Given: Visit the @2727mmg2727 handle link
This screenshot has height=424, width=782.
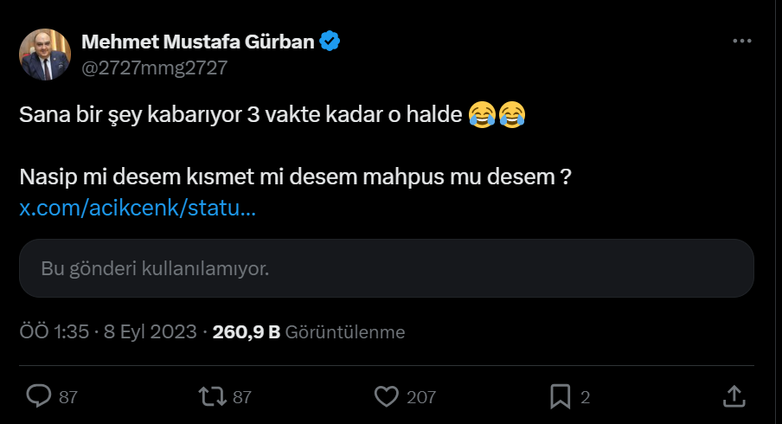Looking at the screenshot, I should click(154, 68).
